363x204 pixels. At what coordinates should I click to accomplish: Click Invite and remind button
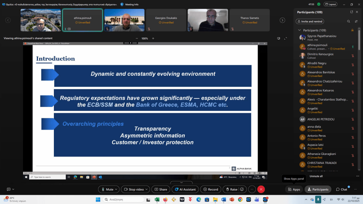[310, 21]
